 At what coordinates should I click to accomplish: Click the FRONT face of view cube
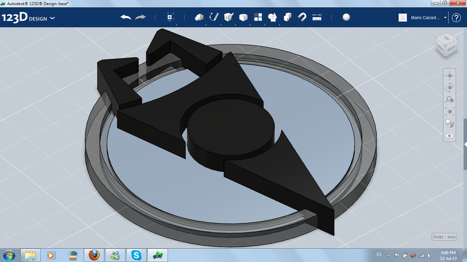pyautogui.click(x=440, y=48)
